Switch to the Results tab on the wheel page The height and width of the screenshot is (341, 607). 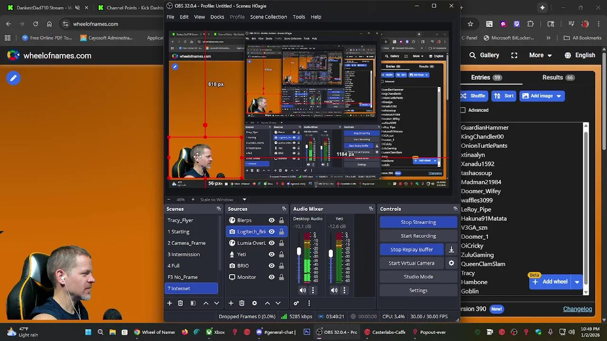coord(558,78)
